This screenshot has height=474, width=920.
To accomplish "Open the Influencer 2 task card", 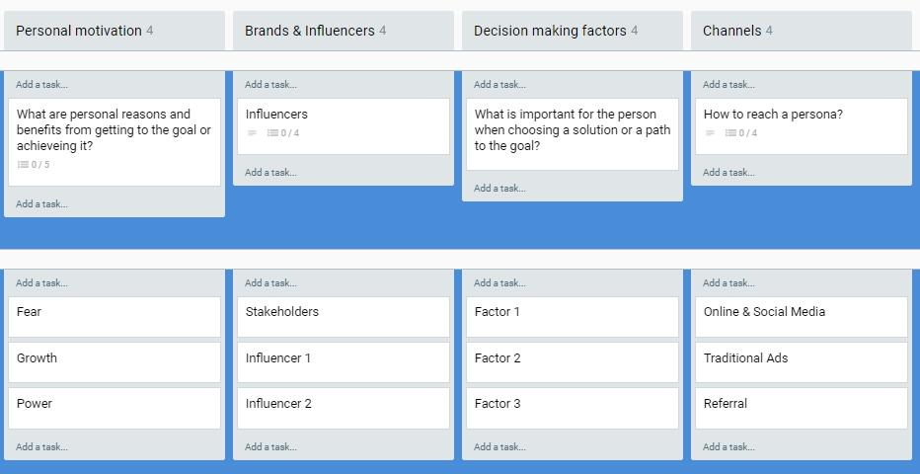I will pyautogui.click(x=344, y=408).
